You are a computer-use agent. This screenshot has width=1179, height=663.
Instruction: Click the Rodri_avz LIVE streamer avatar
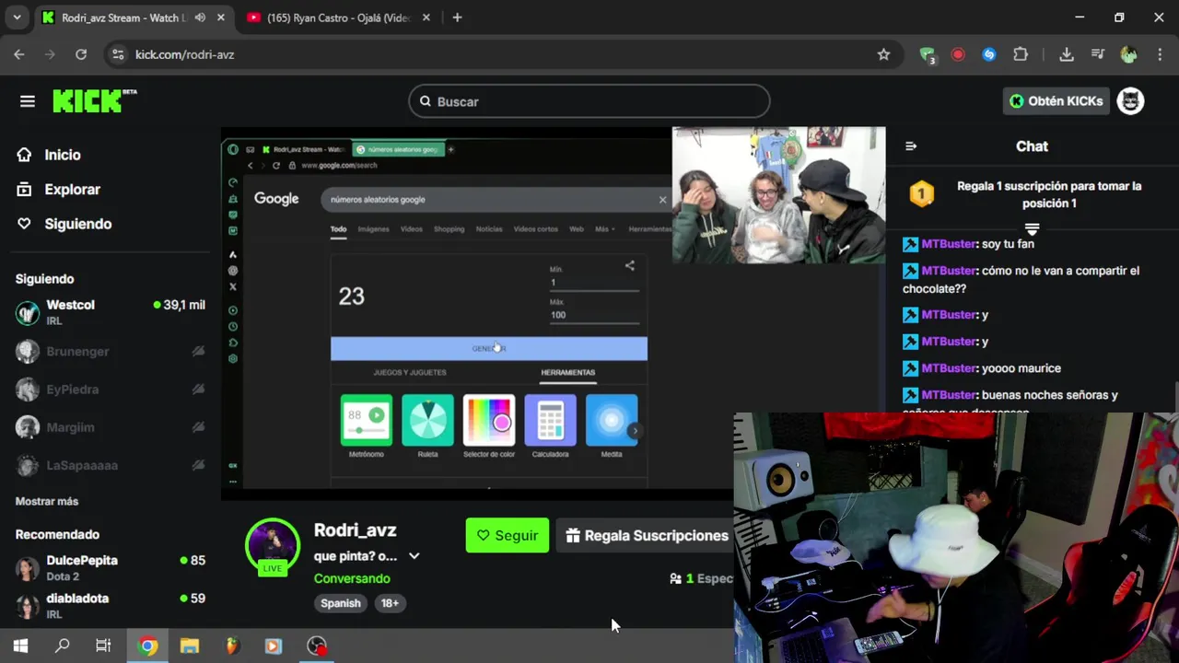pos(272,545)
